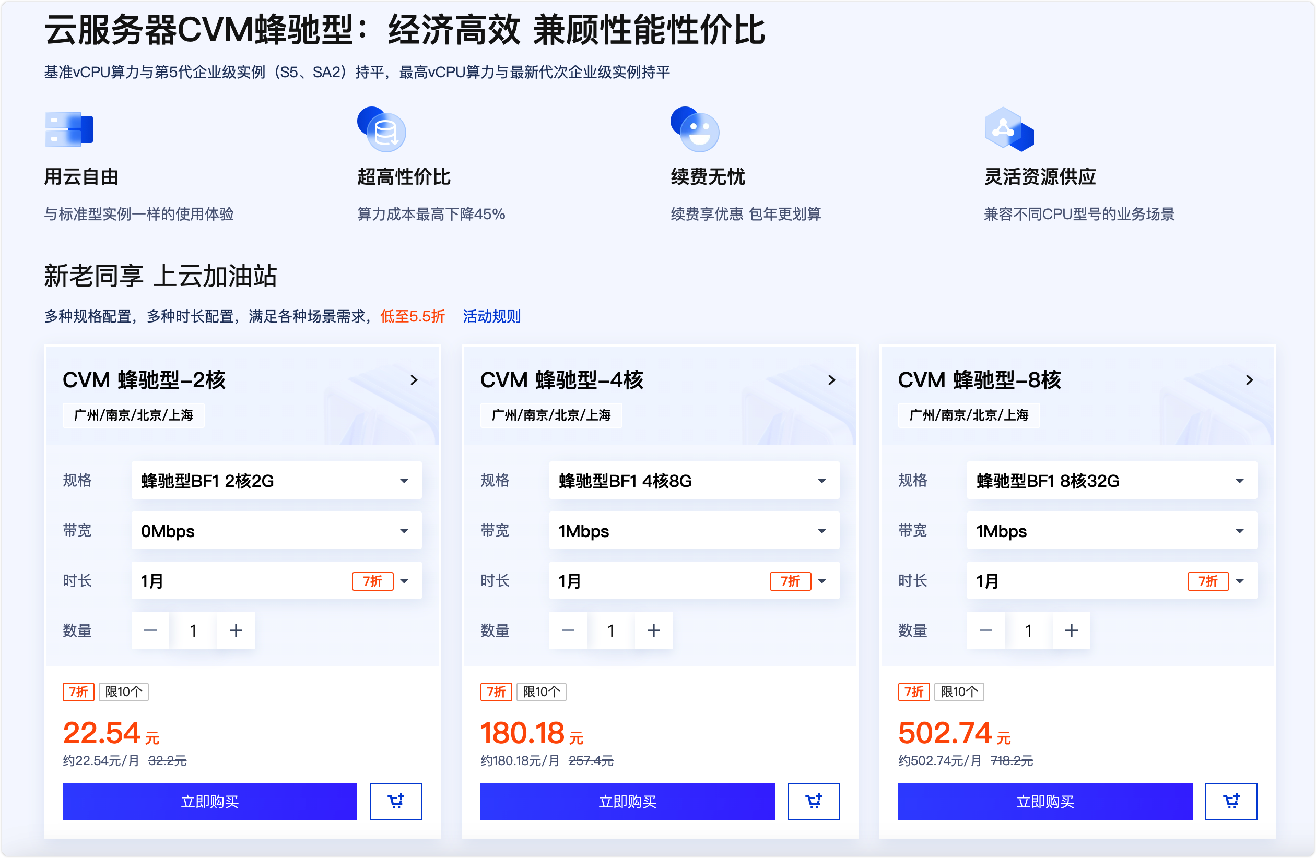Add CVM 蜂驰型-4核 to shopping cart
The height and width of the screenshot is (858, 1316).
point(814,801)
